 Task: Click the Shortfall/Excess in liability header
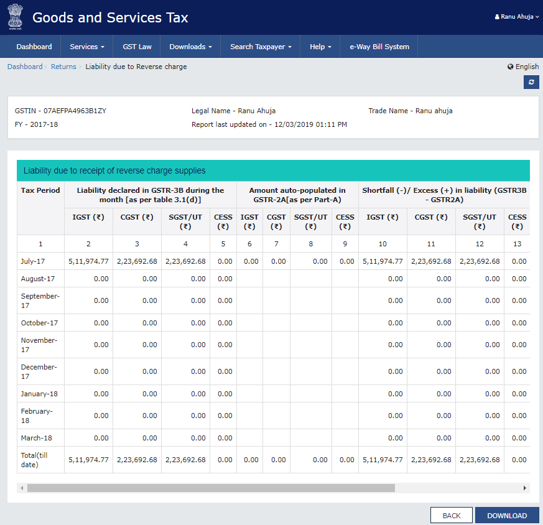pyautogui.click(x=444, y=195)
